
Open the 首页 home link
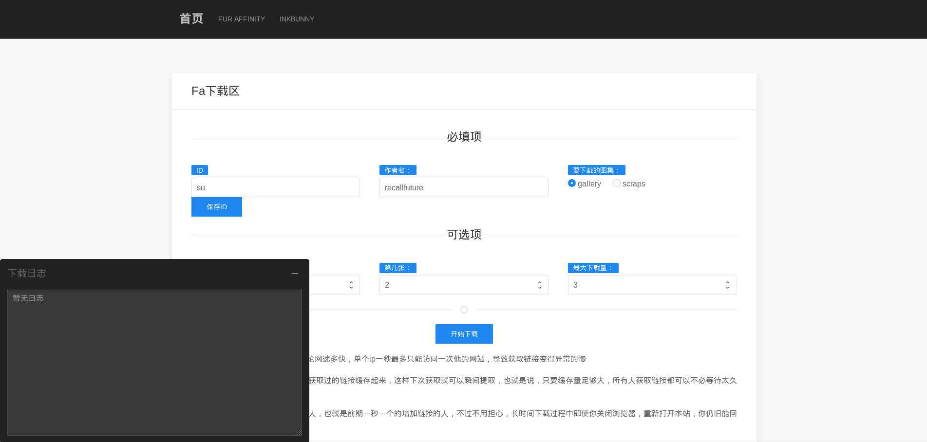pyautogui.click(x=191, y=19)
